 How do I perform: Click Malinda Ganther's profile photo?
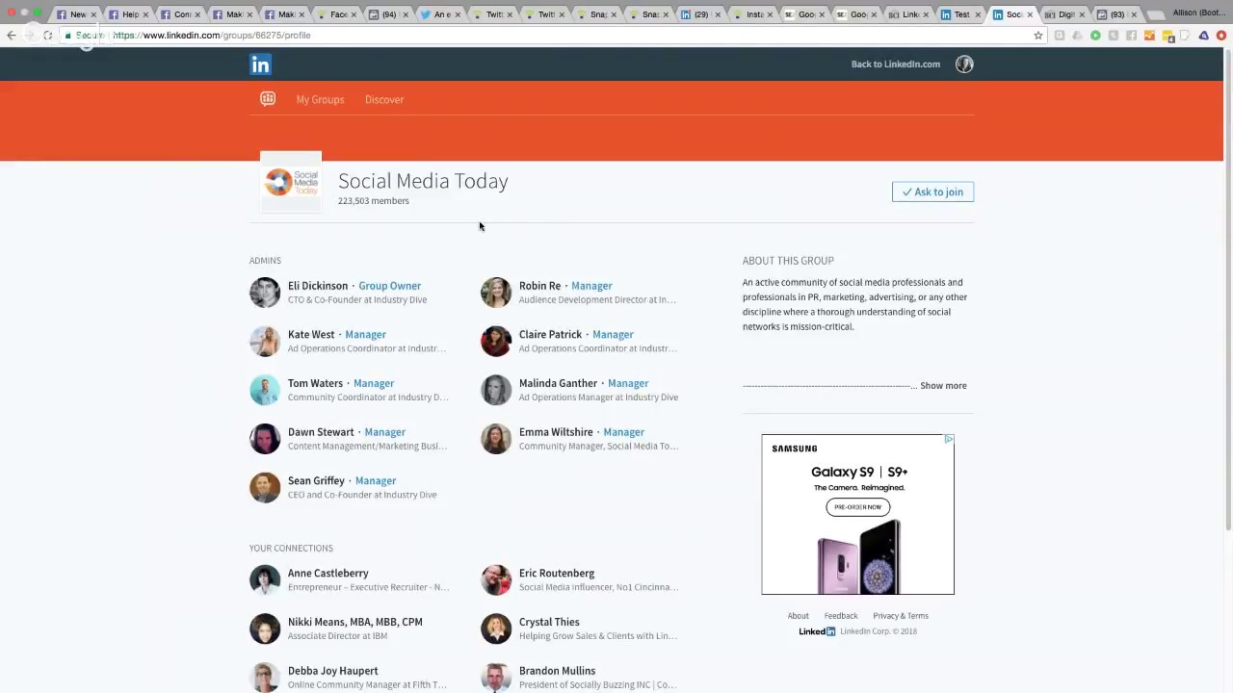coord(496,390)
